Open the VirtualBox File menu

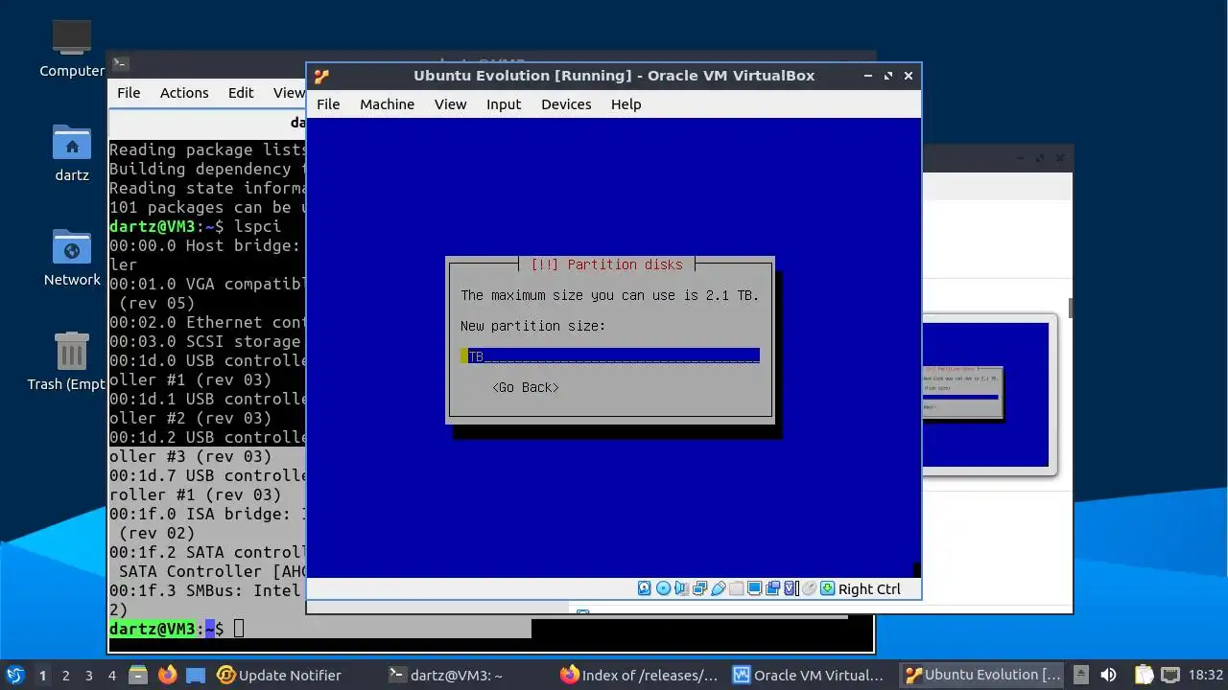(x=328, y=104)
